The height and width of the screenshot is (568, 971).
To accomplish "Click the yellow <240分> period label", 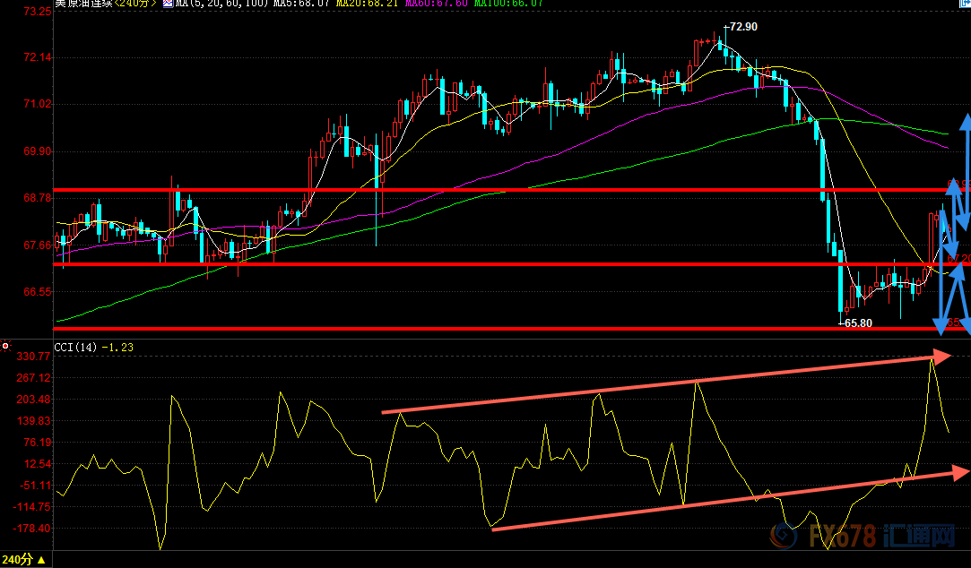I will point(135,3).
